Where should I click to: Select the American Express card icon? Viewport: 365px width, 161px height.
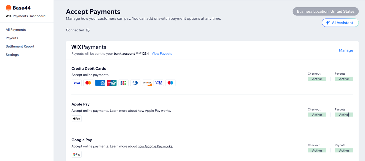pyautogui.click(x=100, y=83)
